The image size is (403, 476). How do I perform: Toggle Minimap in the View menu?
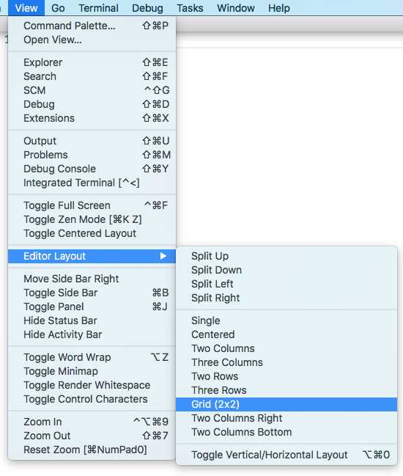pyautogui.click(x=92, y=371)
